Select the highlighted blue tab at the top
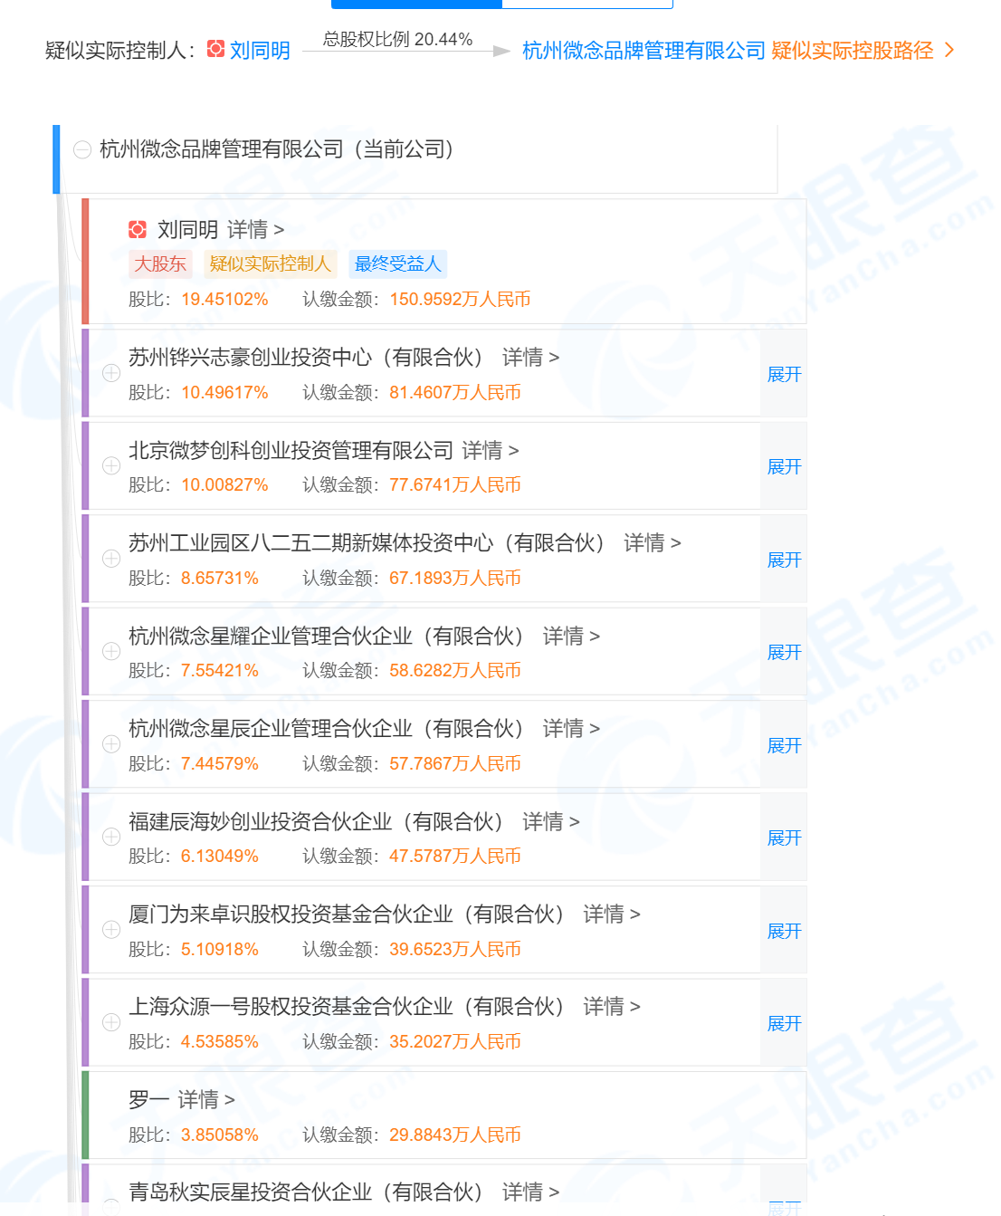 [x=415, y=4]
